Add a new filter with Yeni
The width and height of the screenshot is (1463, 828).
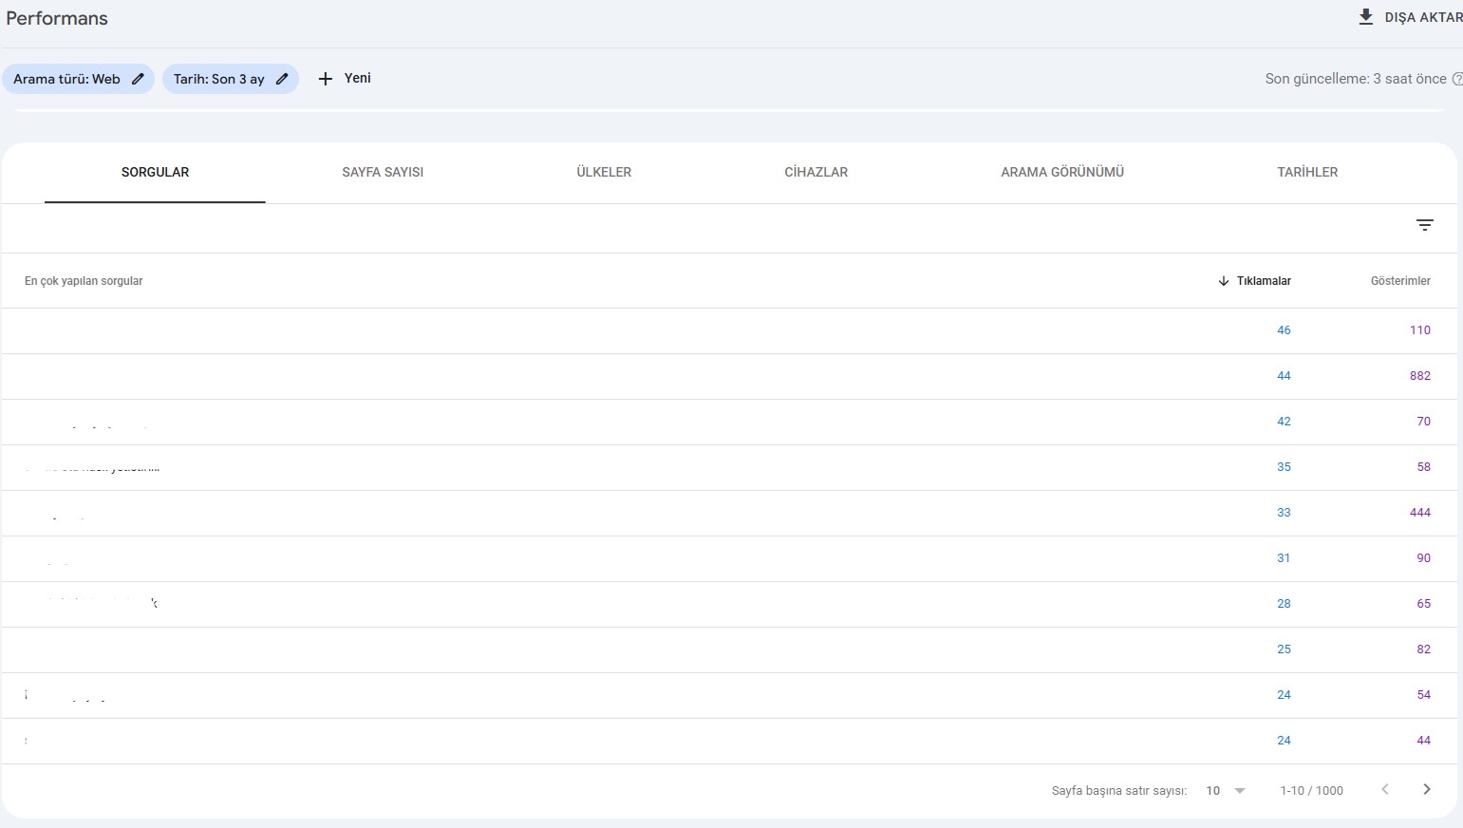(345, 79)
